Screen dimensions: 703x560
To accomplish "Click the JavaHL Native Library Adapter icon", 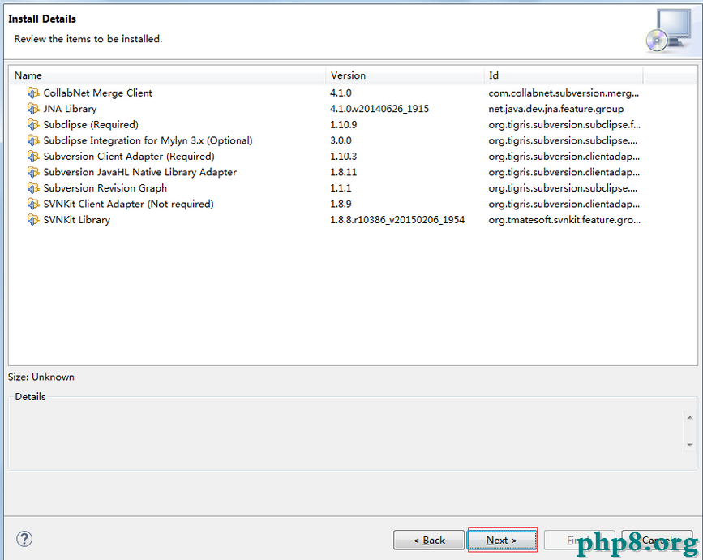I will 32,172.
